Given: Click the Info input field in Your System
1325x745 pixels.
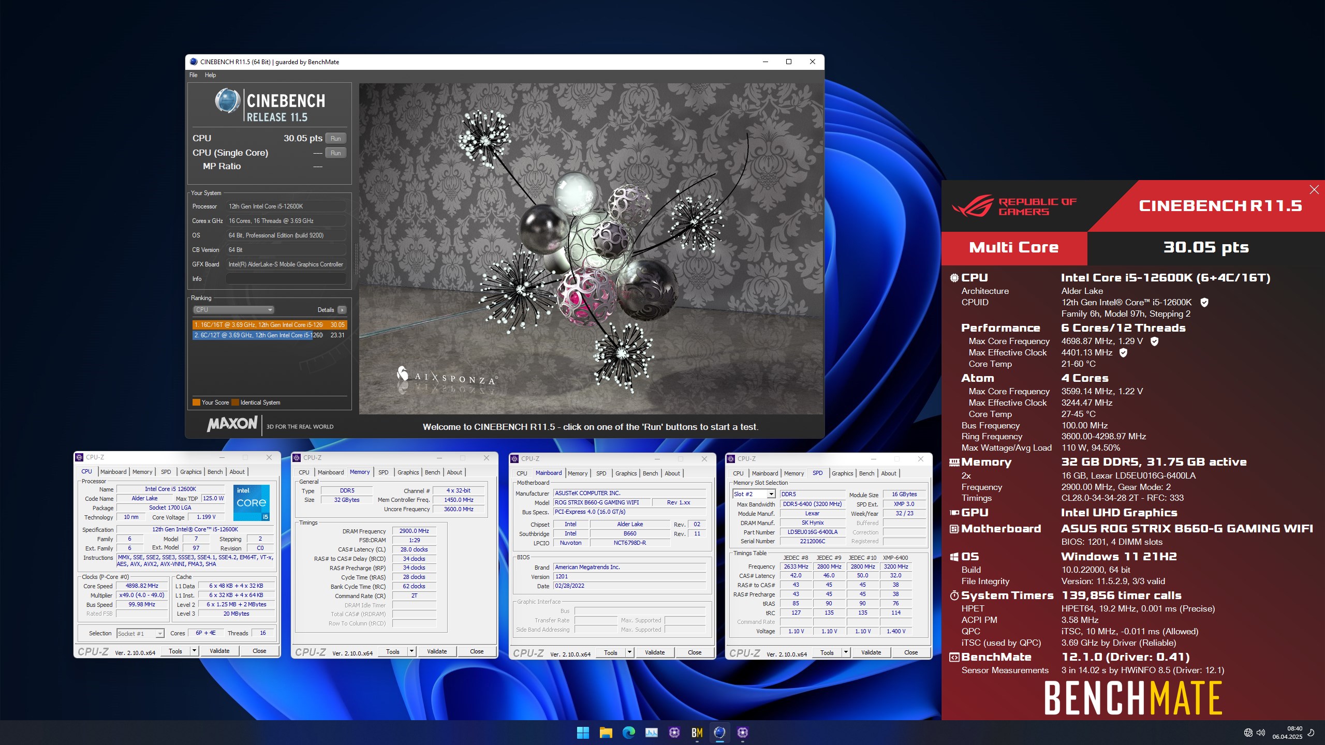Looking at the screenshot, I should tap(286, 279).
